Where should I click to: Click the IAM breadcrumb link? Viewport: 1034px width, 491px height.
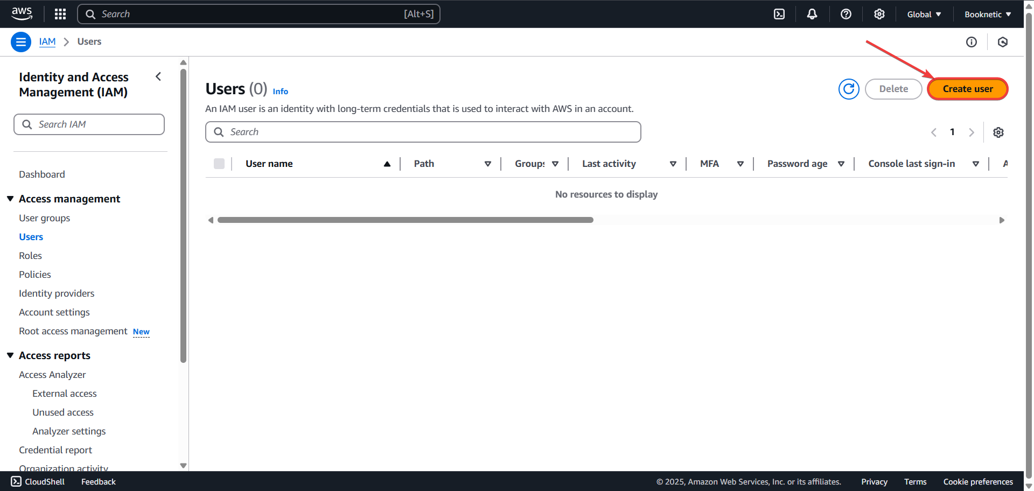[47, 41]
